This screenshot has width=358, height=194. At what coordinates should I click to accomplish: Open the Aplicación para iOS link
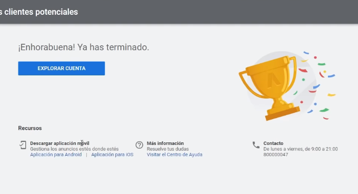click(112, 154)
